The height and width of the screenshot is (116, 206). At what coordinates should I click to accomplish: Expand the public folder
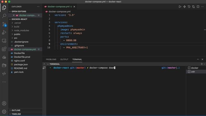pyautogui.click(x=17, y=34)
